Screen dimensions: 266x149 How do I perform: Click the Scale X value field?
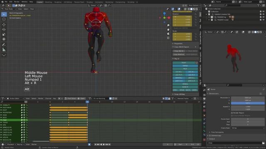(x=182, y=34)
